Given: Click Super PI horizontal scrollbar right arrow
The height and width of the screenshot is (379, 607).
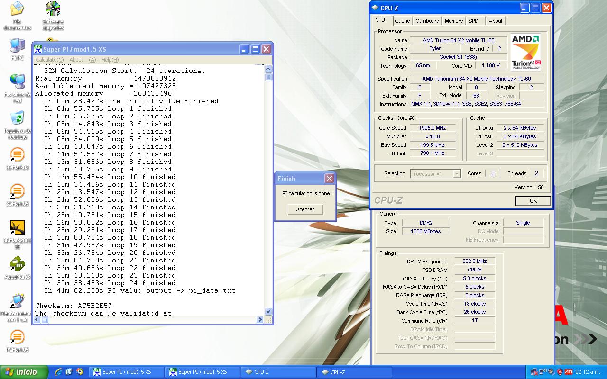Looking at the screenshot, I should tap(260, 320).
